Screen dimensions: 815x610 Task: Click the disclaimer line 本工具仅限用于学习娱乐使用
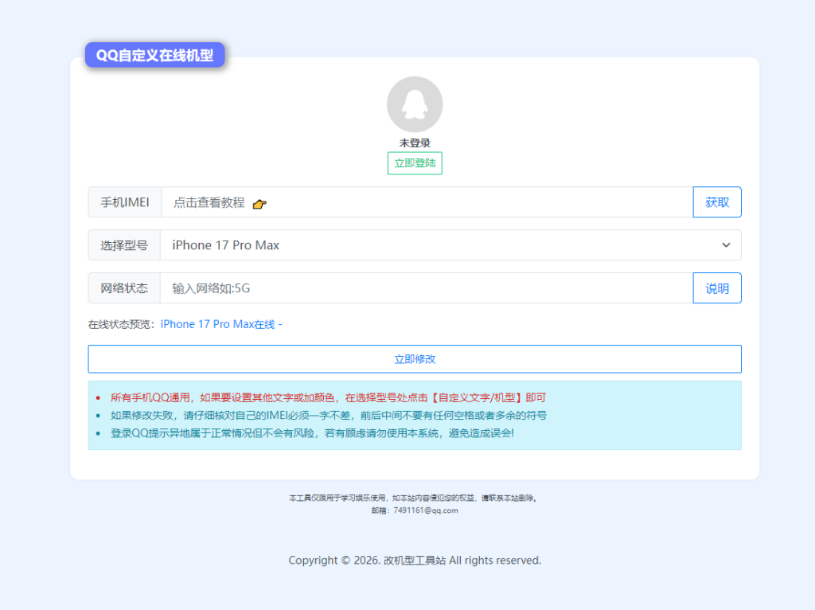click(413, 499)
